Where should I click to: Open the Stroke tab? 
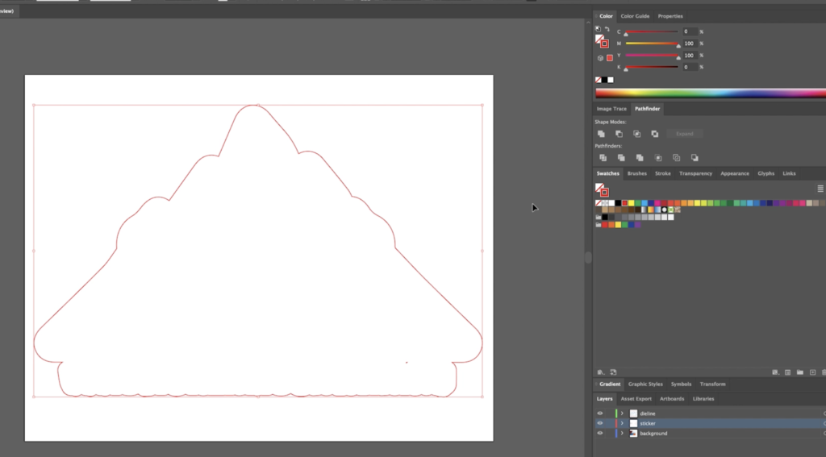click(x=663, y=174)
